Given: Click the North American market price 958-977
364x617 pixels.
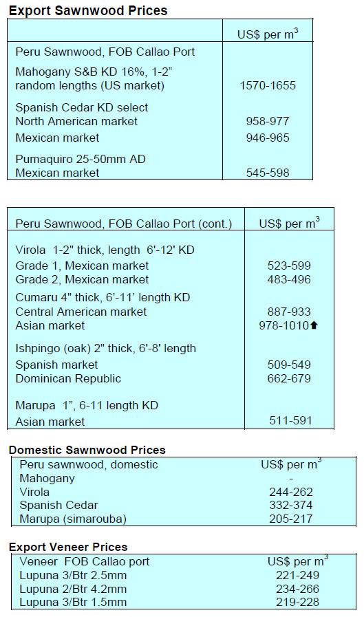Looking at the screenshot, I should 268,121.
